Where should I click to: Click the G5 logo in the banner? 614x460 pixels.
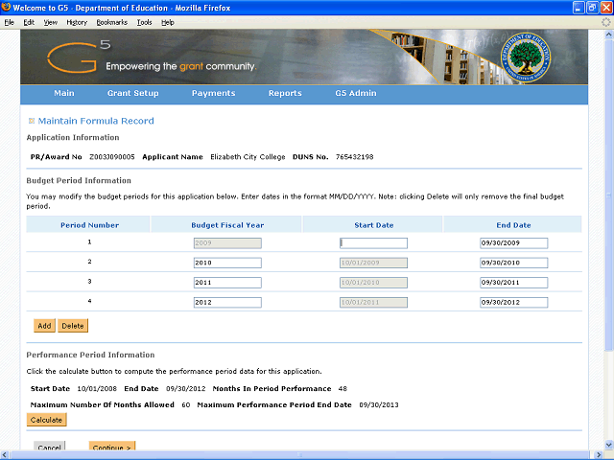pyautogui.click(x=79, y=57)
